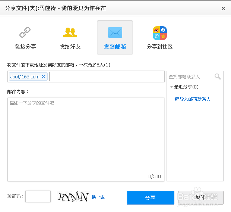Choose the yellow friends icon
Image resolution: width=231 pixels, height=212 pixels.
pos(70,32)
